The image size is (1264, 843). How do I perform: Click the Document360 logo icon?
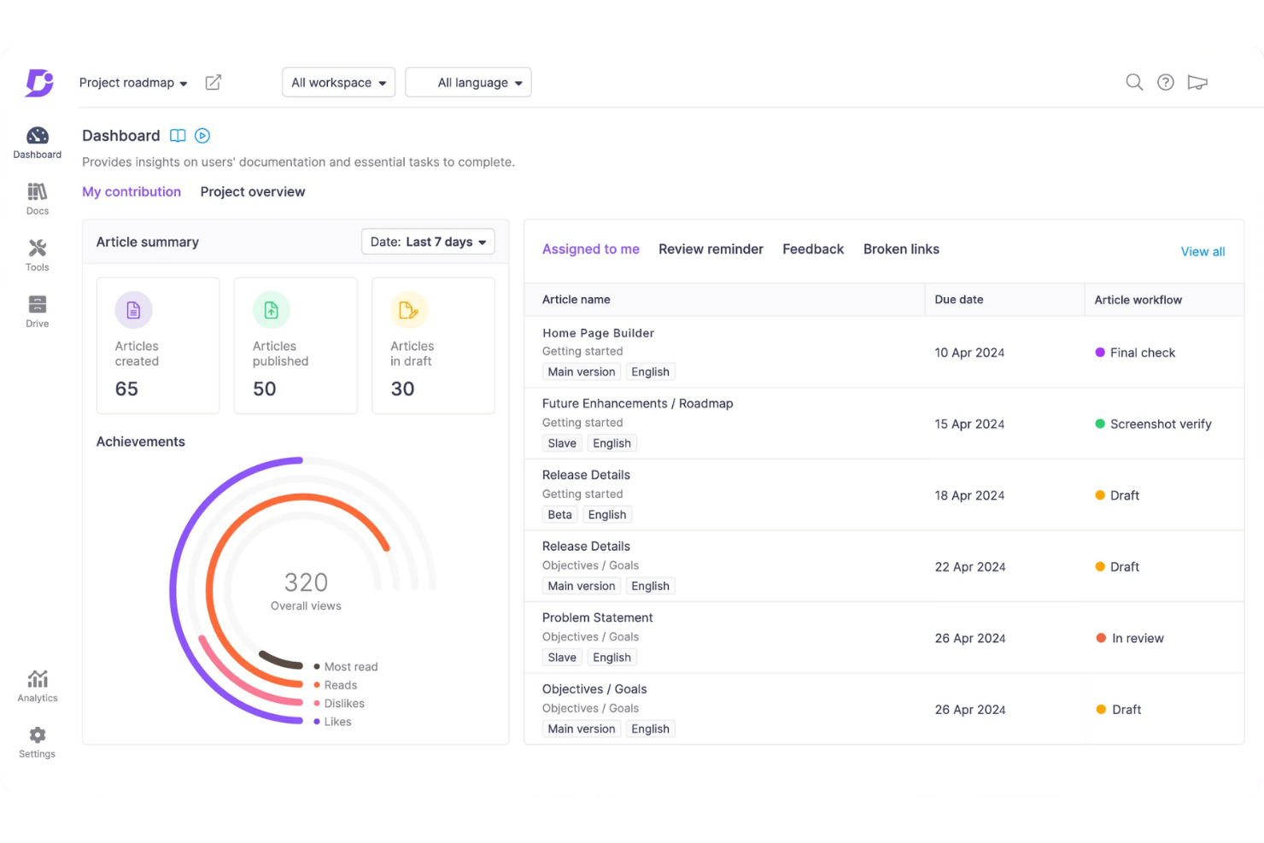[x=39, y=83]
